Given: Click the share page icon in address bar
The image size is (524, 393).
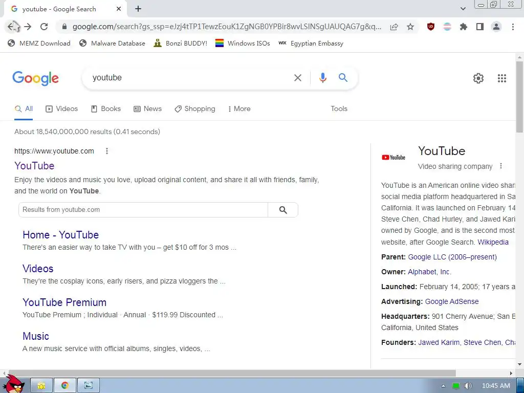Looking at the screenshot, I should (395, 27).
